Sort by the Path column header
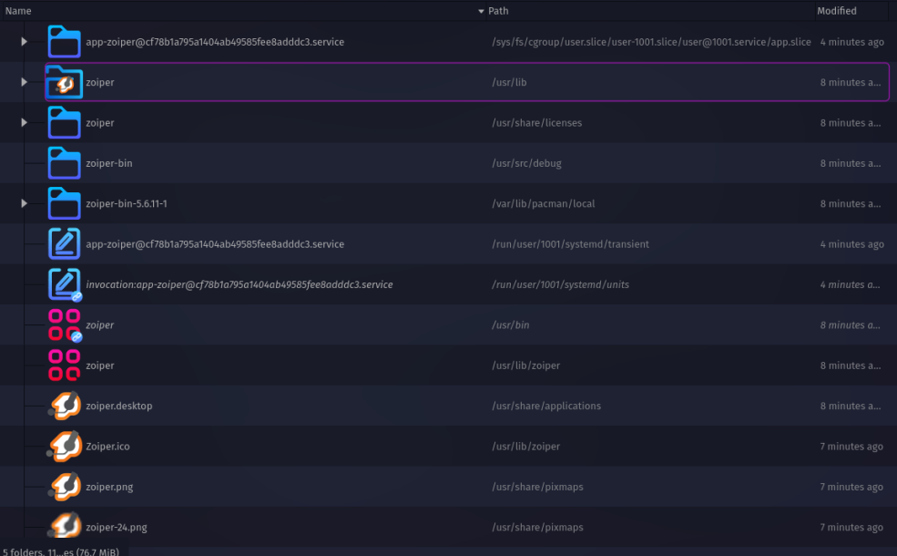The image size is (897, 556). (498, 11)
